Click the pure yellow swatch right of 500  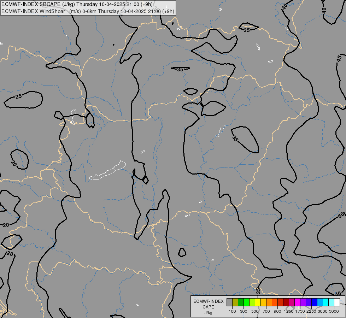(258, 302)
